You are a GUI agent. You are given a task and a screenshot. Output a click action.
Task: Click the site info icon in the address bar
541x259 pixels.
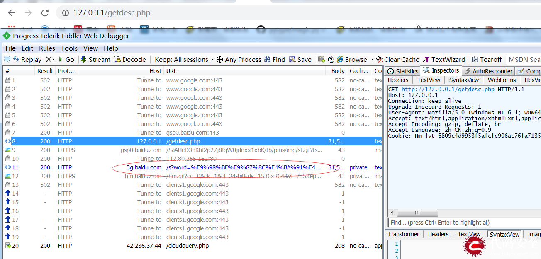(x=66, y=13)
